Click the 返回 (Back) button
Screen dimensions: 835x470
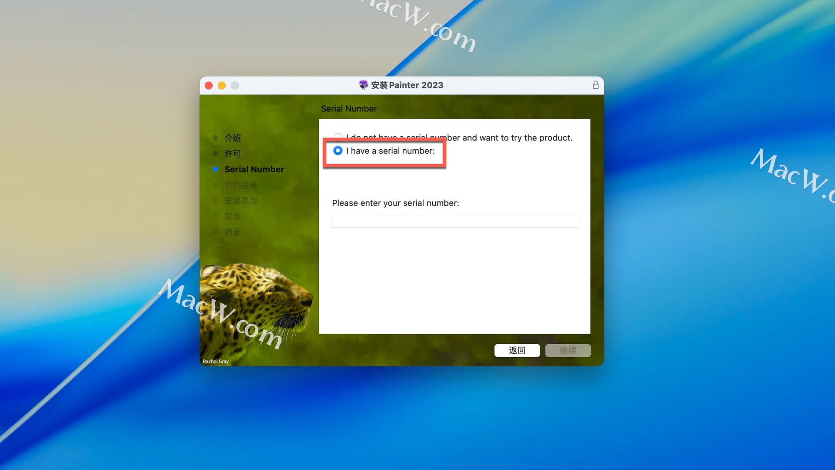click(x=517, y=350)
